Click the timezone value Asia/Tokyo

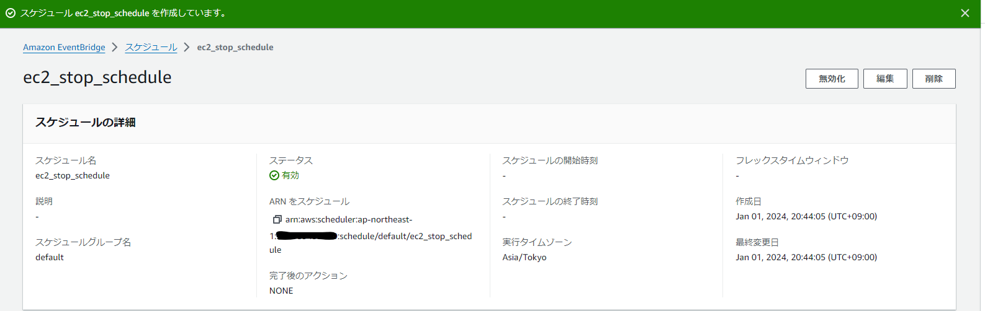click(524, 257)
